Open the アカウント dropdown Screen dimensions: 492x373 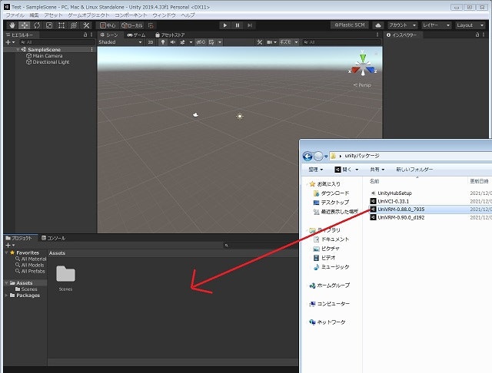(403, 25)
